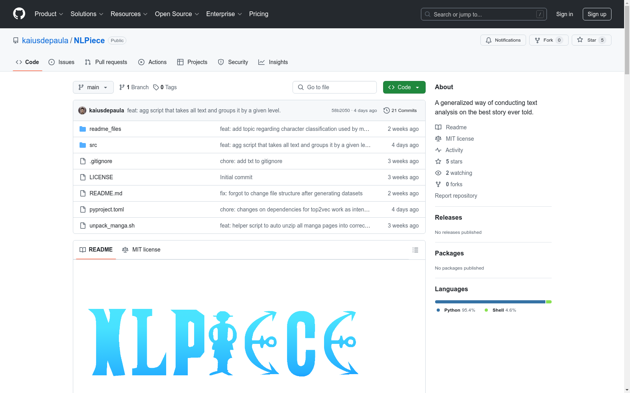Star the NLPiece repository
This screenshot has width=630, height=393.
point(591,40)
